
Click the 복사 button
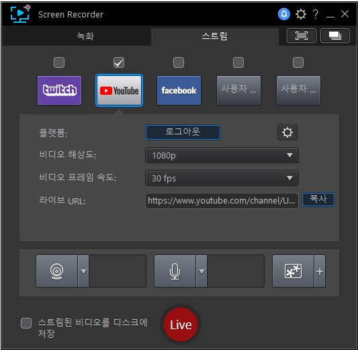click(318, 200)
